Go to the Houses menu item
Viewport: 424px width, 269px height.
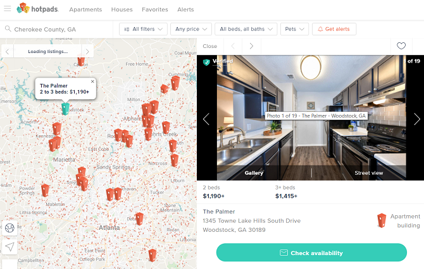point(122,9)
